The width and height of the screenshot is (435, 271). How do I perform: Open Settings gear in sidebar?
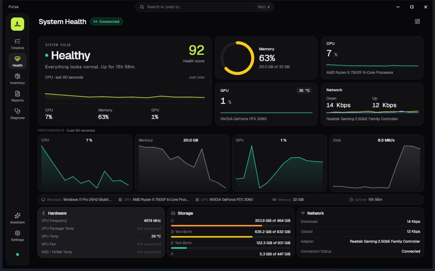pyautogui.click(x=17, y=236)
